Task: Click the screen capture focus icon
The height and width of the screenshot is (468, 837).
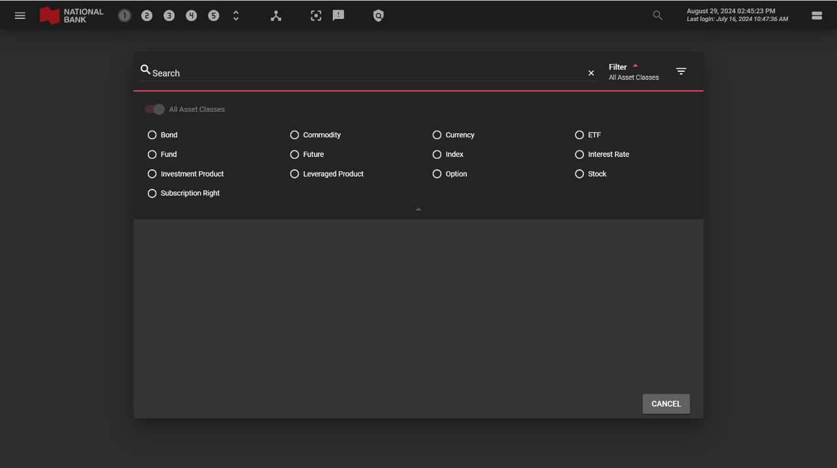Action: [x=316, y=16]
